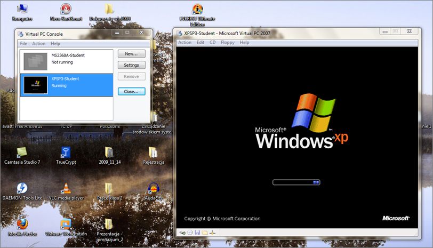Click the XPSP3-Student window title icon
The width and height of the screenshot is (433, 248).
coord(180,34)
